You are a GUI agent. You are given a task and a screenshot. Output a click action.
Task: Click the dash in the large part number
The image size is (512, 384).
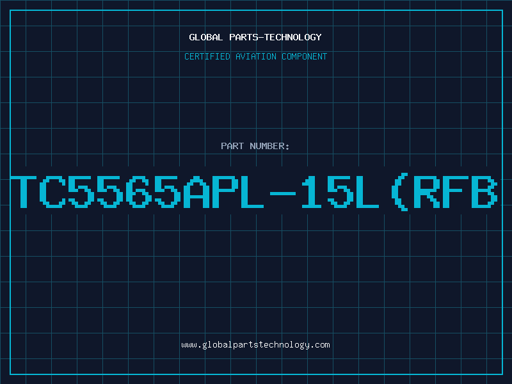(283, 193)
